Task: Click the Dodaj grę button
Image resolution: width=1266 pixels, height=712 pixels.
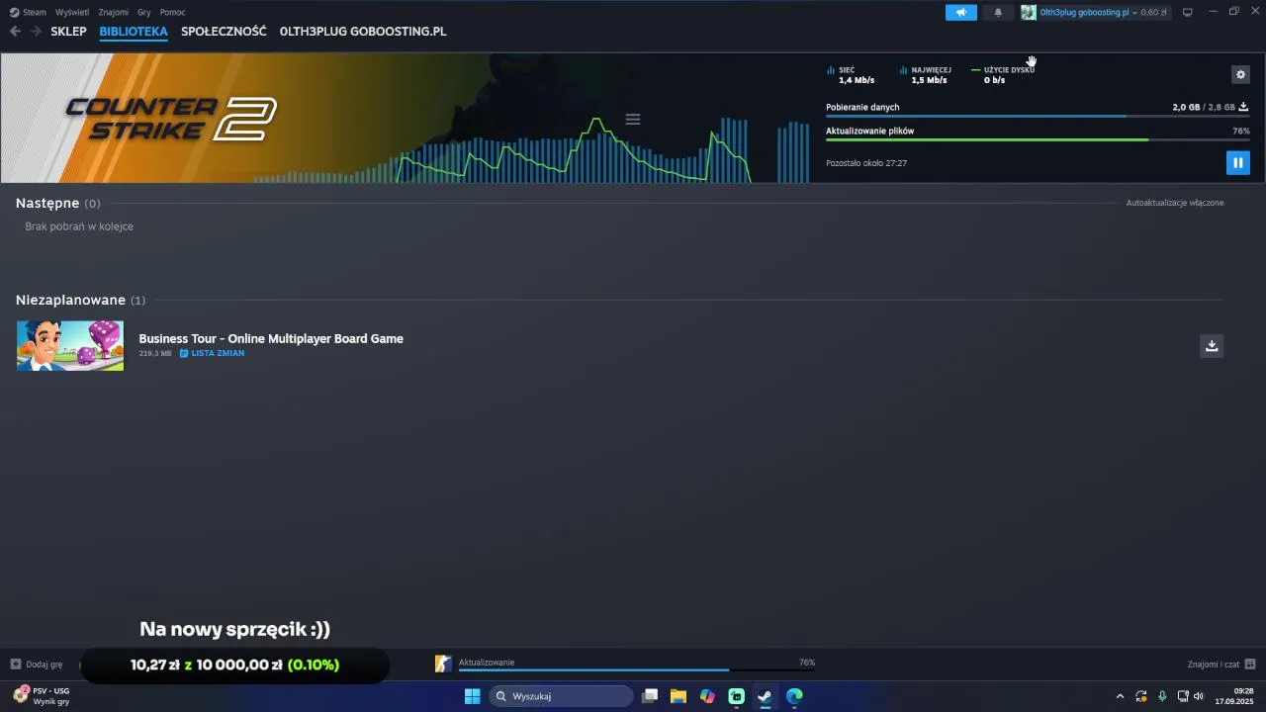Action: coord(37,665)
